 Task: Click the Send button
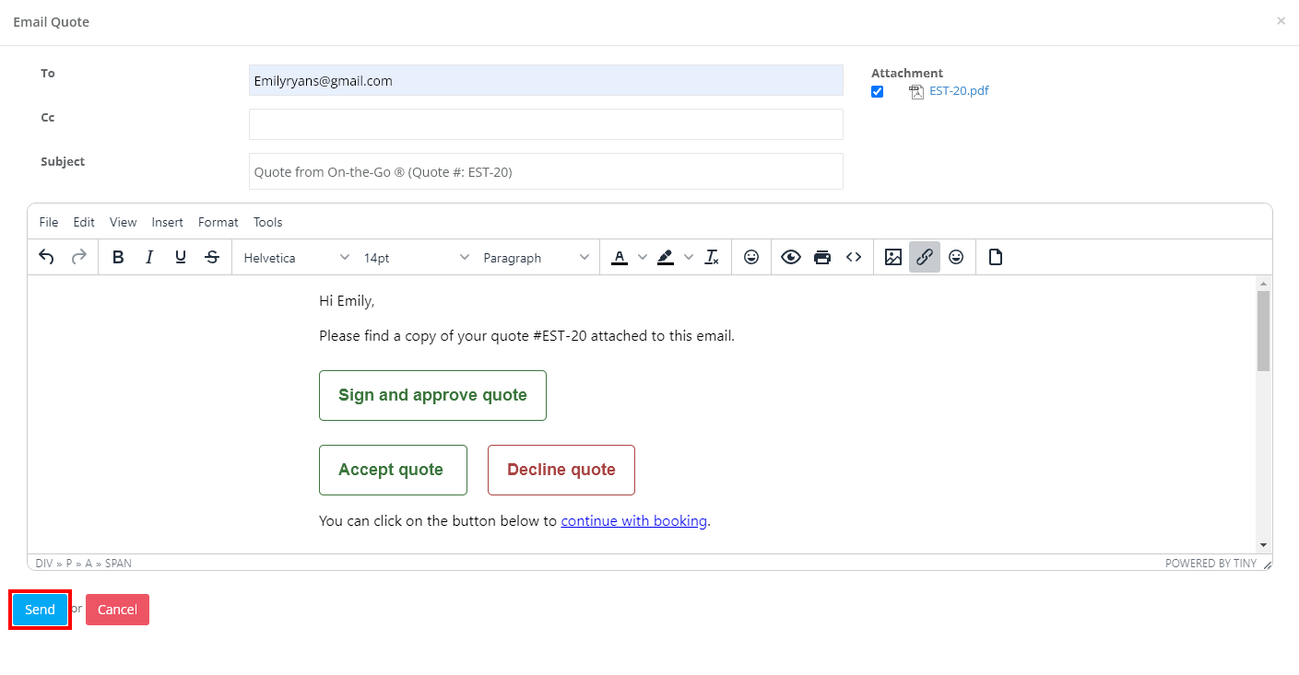(x=40, y=610)
